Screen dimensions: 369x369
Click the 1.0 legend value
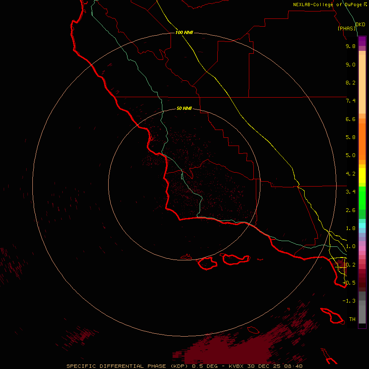click(x=351, y=246)
